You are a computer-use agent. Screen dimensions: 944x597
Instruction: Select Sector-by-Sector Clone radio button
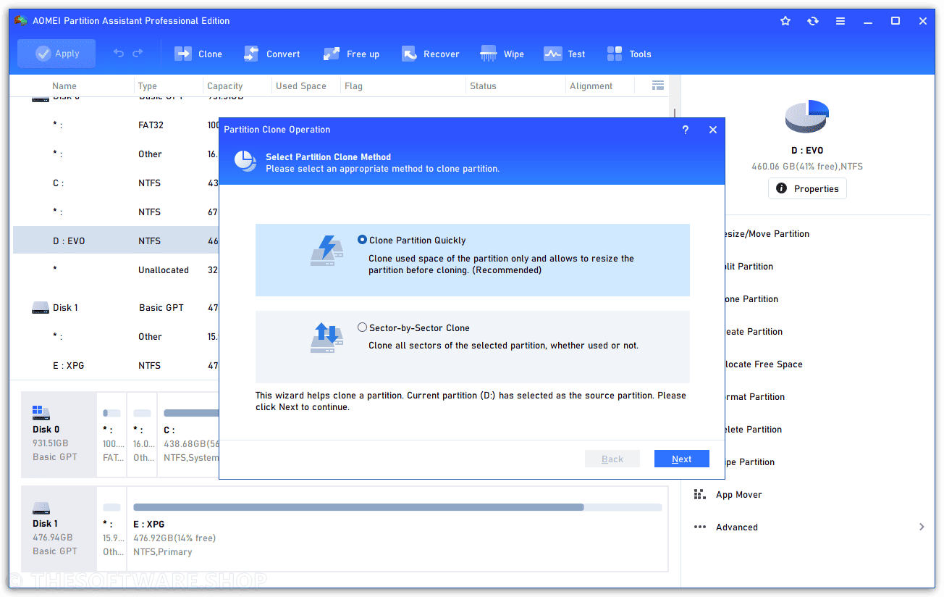tap(362, 327)
